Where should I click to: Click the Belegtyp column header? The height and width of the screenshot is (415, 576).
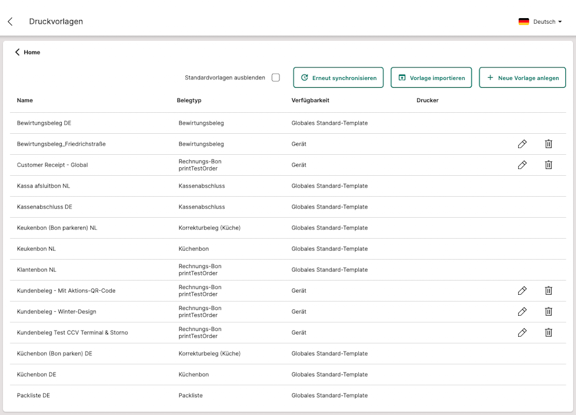189,100
